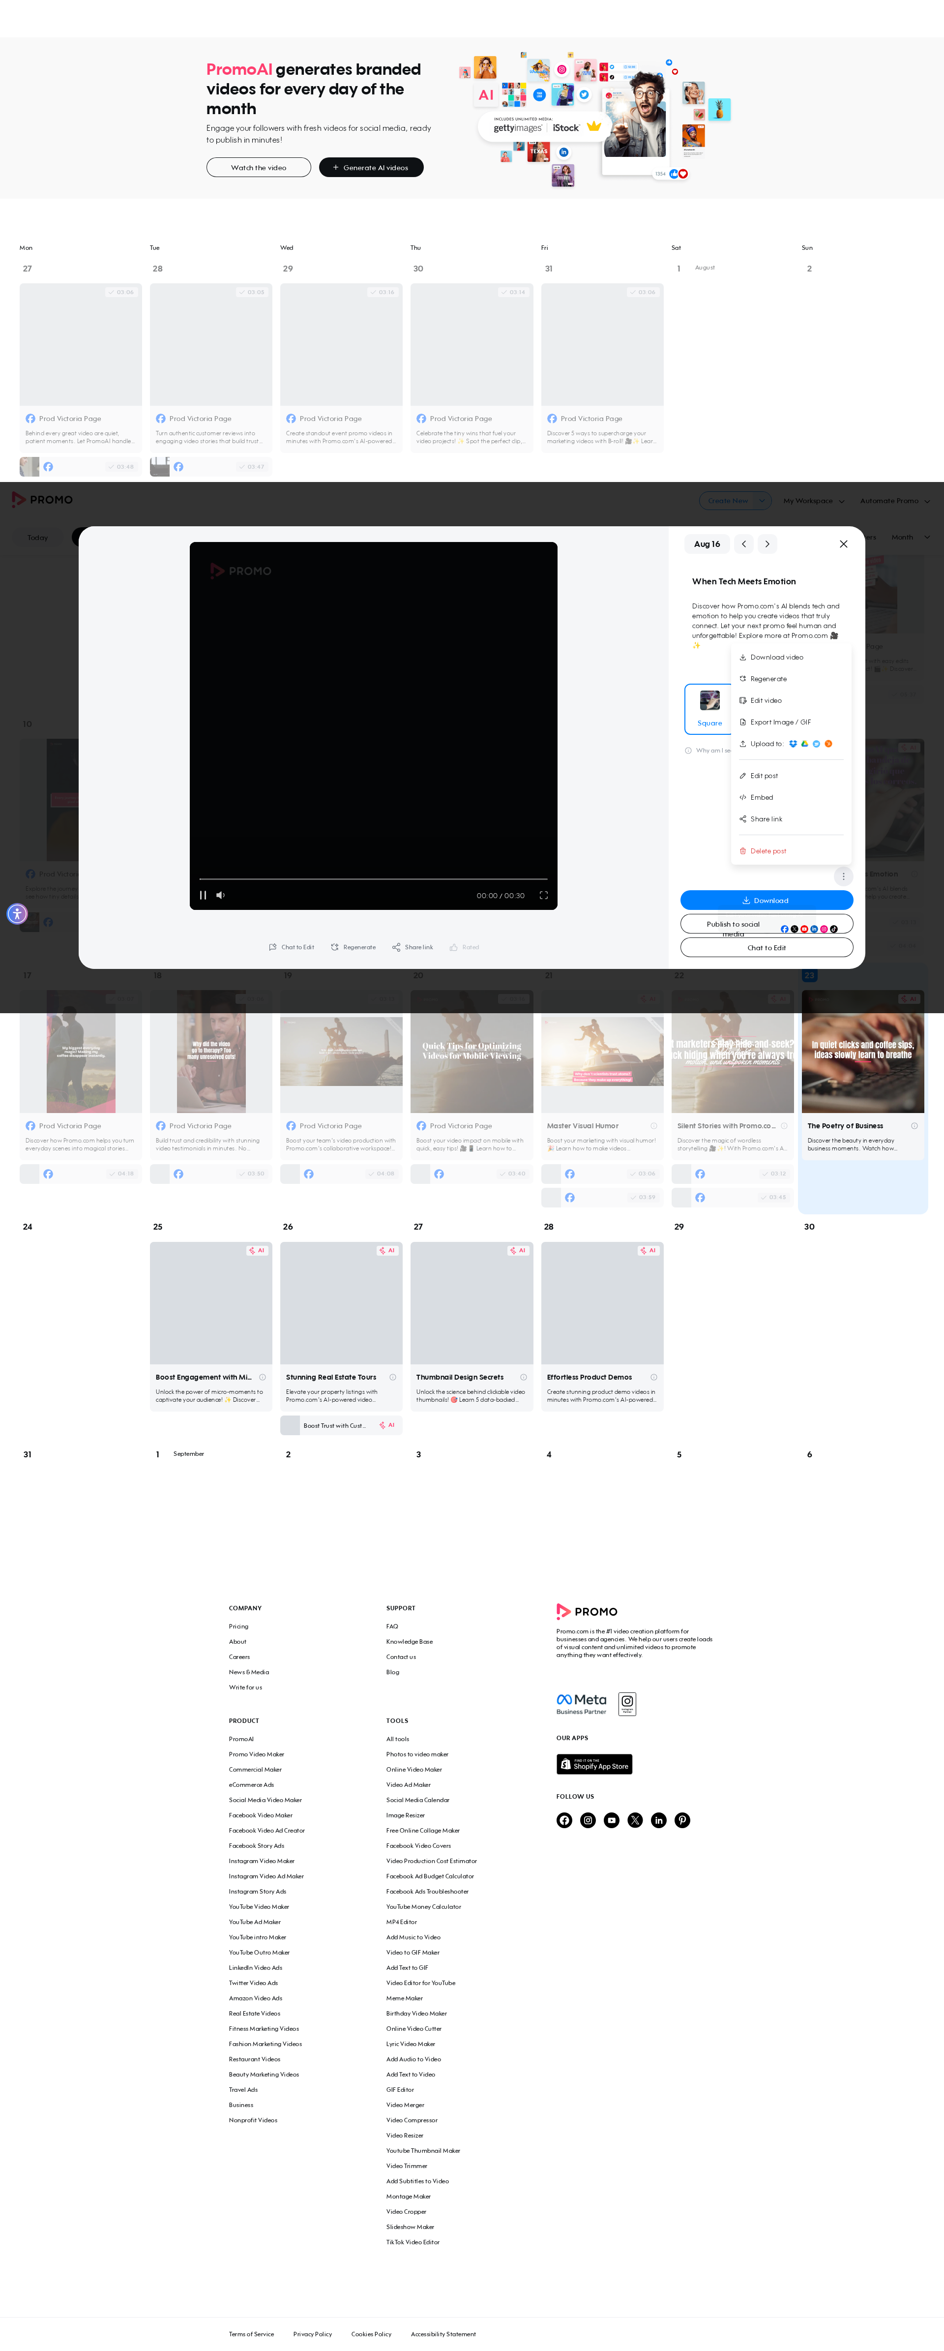Screen dimensions: 944x2351
Task: Click info icon on Thumbnail Design Secrets card
Action: point(524,1378)
